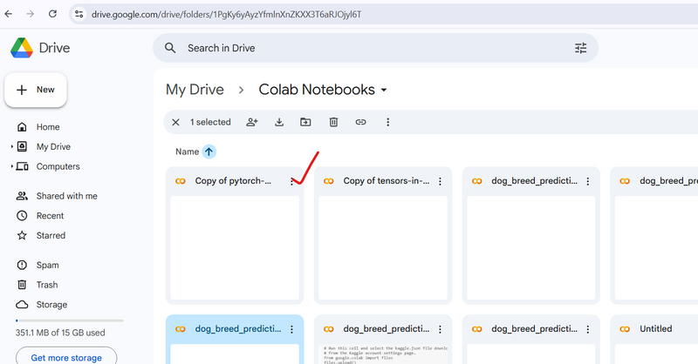Clear the current selection (X)

(x=175, y=123)
